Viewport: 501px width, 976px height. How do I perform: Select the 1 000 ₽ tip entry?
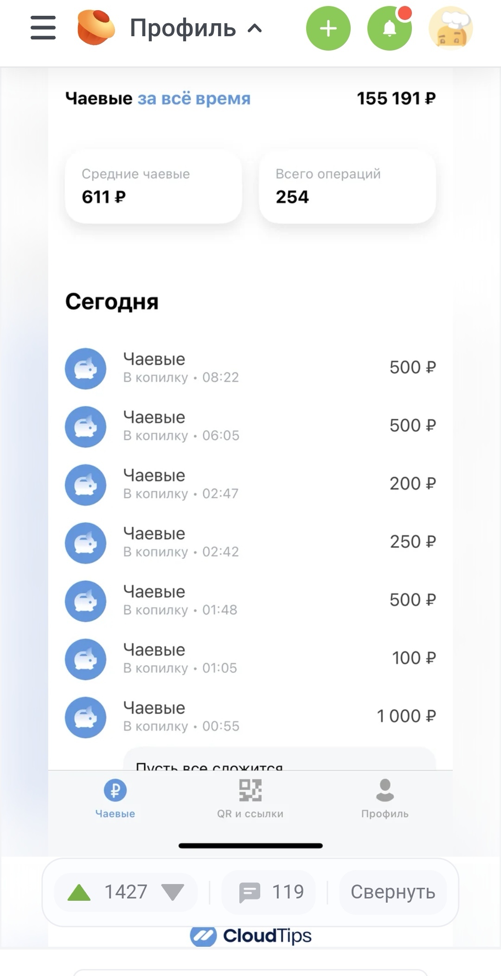click(250, 716)
